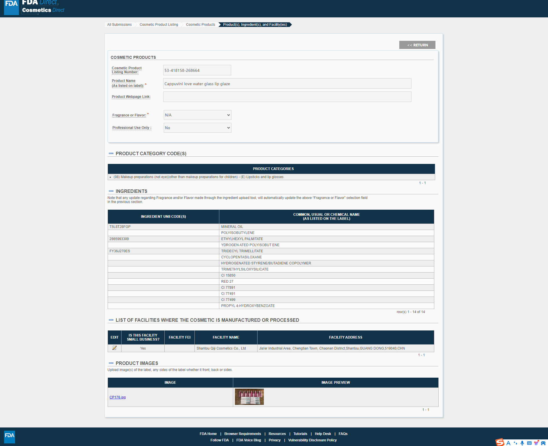Collapse the Ingredients section
The height and width of the screenshot is (446, 548).
pos(111,191)
